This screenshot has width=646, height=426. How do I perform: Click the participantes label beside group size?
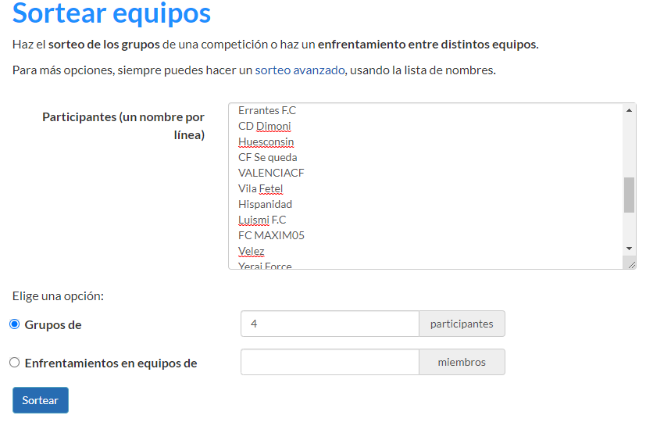click(462, 324)
